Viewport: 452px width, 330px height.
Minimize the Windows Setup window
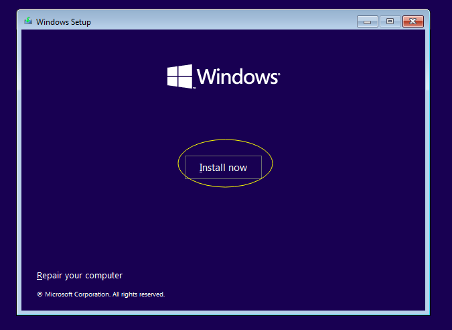[x=367, y=21]
